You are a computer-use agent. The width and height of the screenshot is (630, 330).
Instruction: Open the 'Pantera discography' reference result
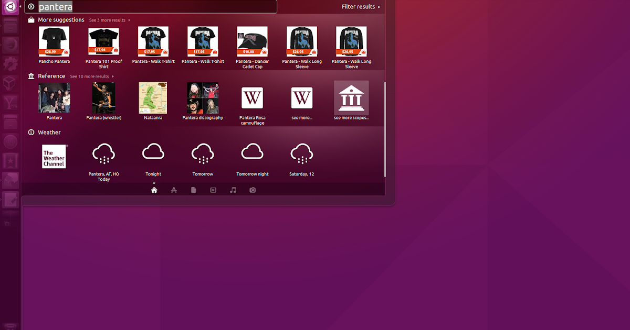pyautogui.click(x=203, y=97)
